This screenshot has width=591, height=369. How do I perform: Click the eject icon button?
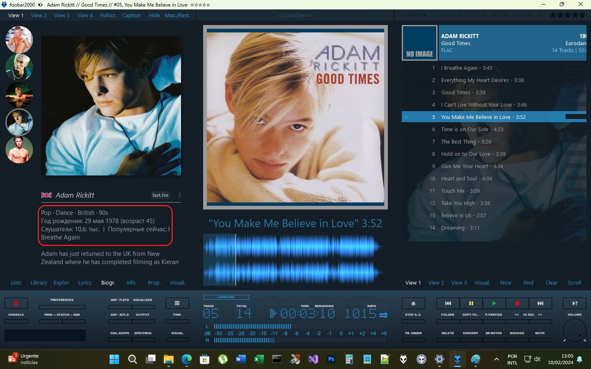click(413, 303)
